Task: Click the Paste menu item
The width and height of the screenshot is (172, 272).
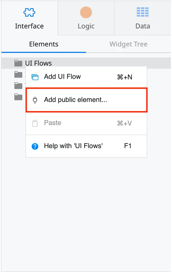Action: tap(52, 122)
